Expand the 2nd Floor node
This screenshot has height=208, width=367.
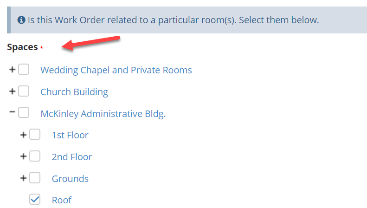(x=23, y=156)
